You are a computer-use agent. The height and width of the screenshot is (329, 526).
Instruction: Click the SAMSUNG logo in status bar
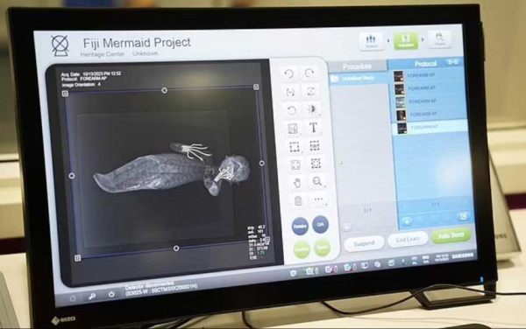point(463,256)
